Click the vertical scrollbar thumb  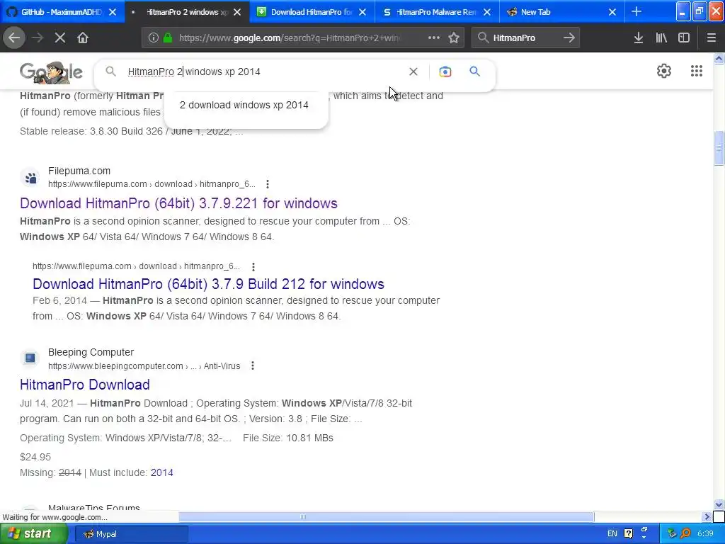click(719, 148)
